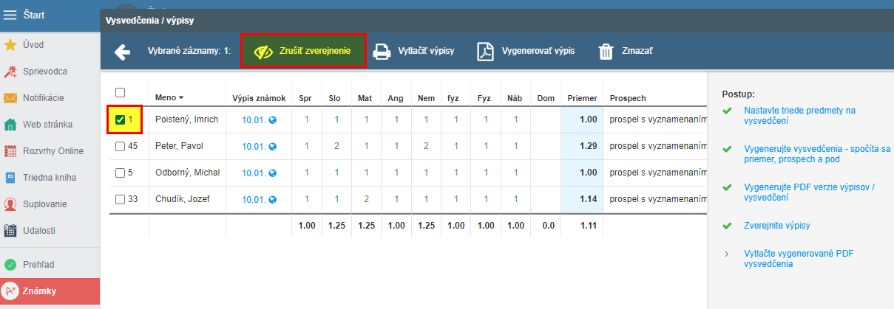Click the globe icon in Peter, Pavol row
Viewport: 894px width, 309px height.
click(x=273, y=146)
